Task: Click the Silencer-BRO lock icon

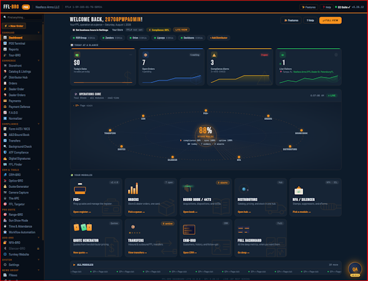Action: (38, 249)
